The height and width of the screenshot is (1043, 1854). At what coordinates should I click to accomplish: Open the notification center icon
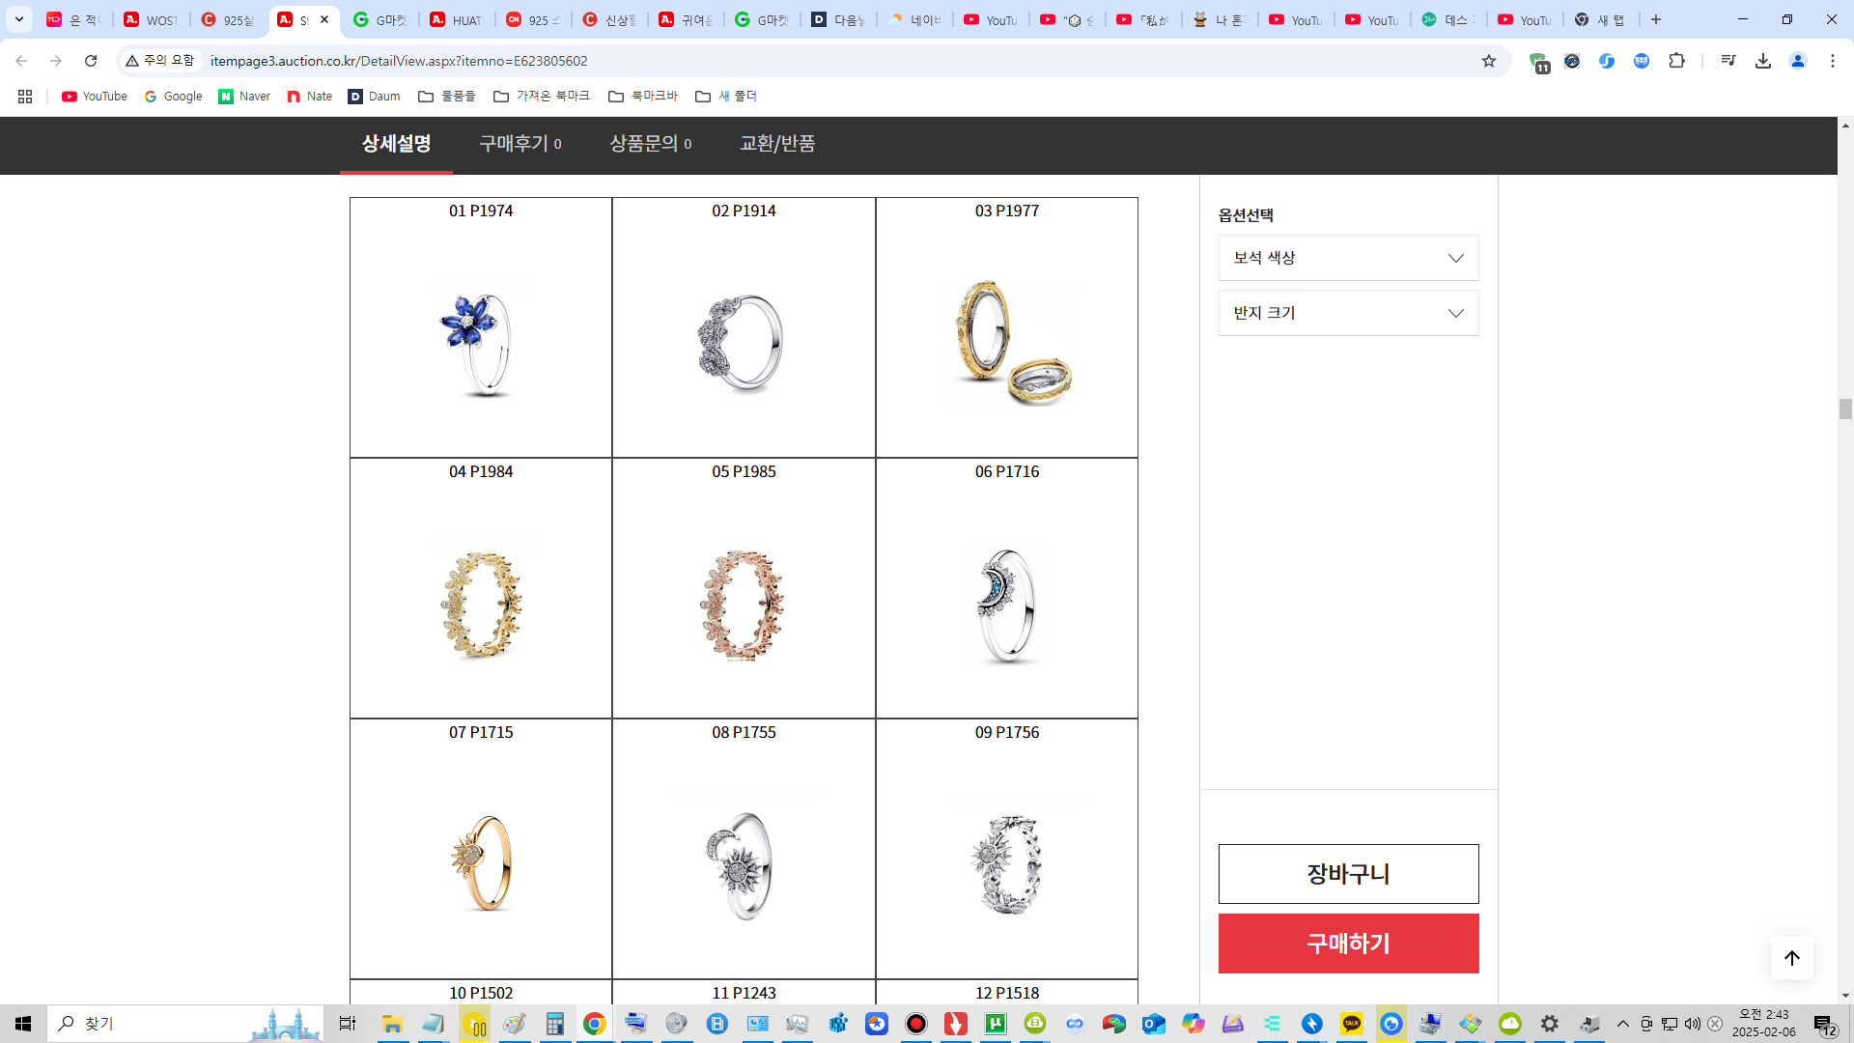1824,1024
